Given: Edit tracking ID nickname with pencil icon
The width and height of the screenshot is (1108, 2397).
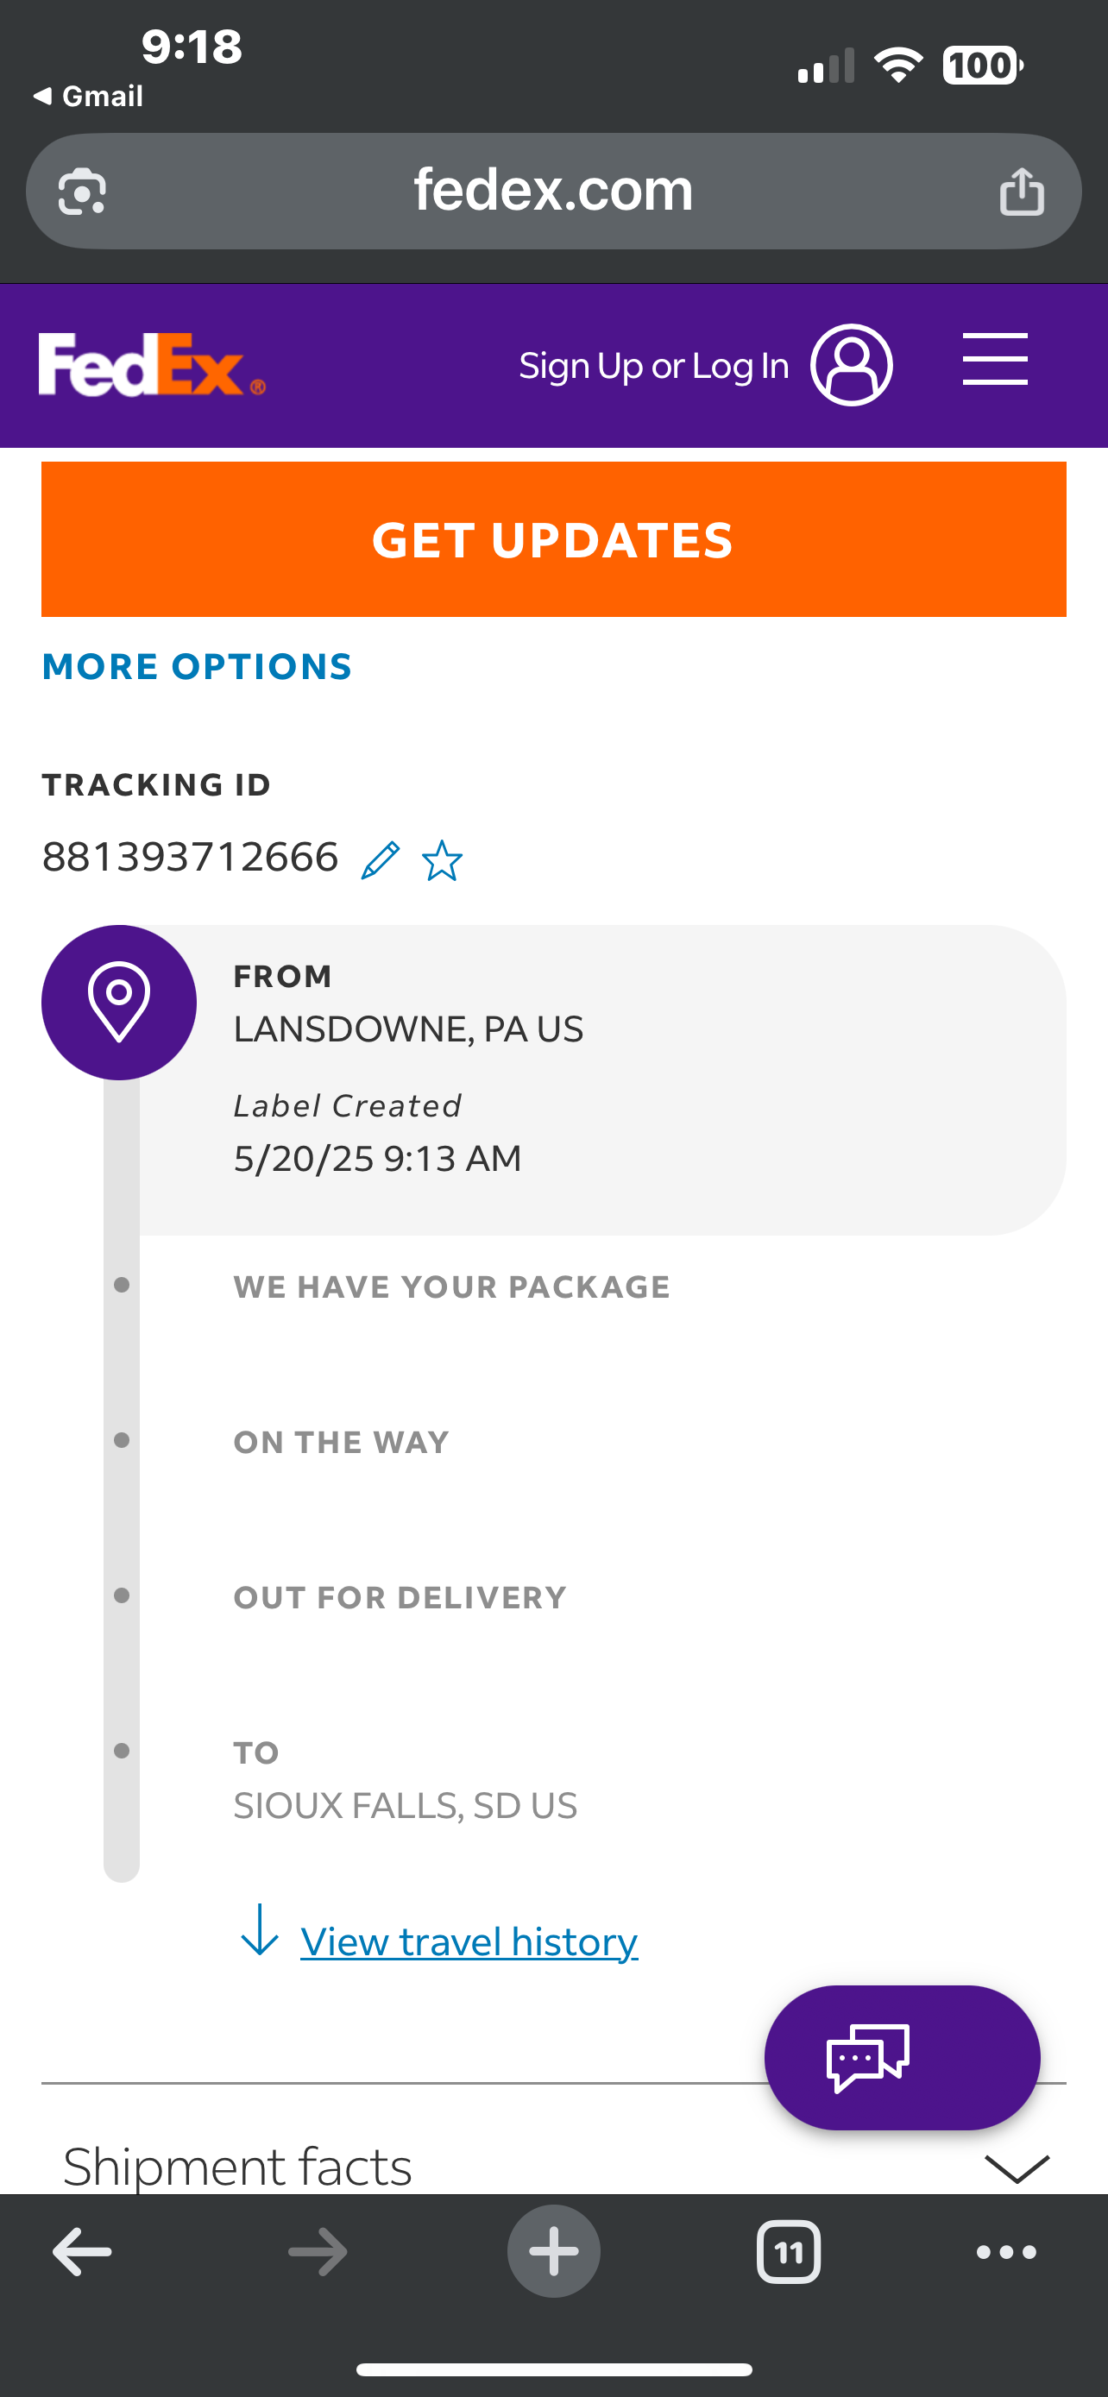Looking at the screenshot, I should tap(381, 859).
